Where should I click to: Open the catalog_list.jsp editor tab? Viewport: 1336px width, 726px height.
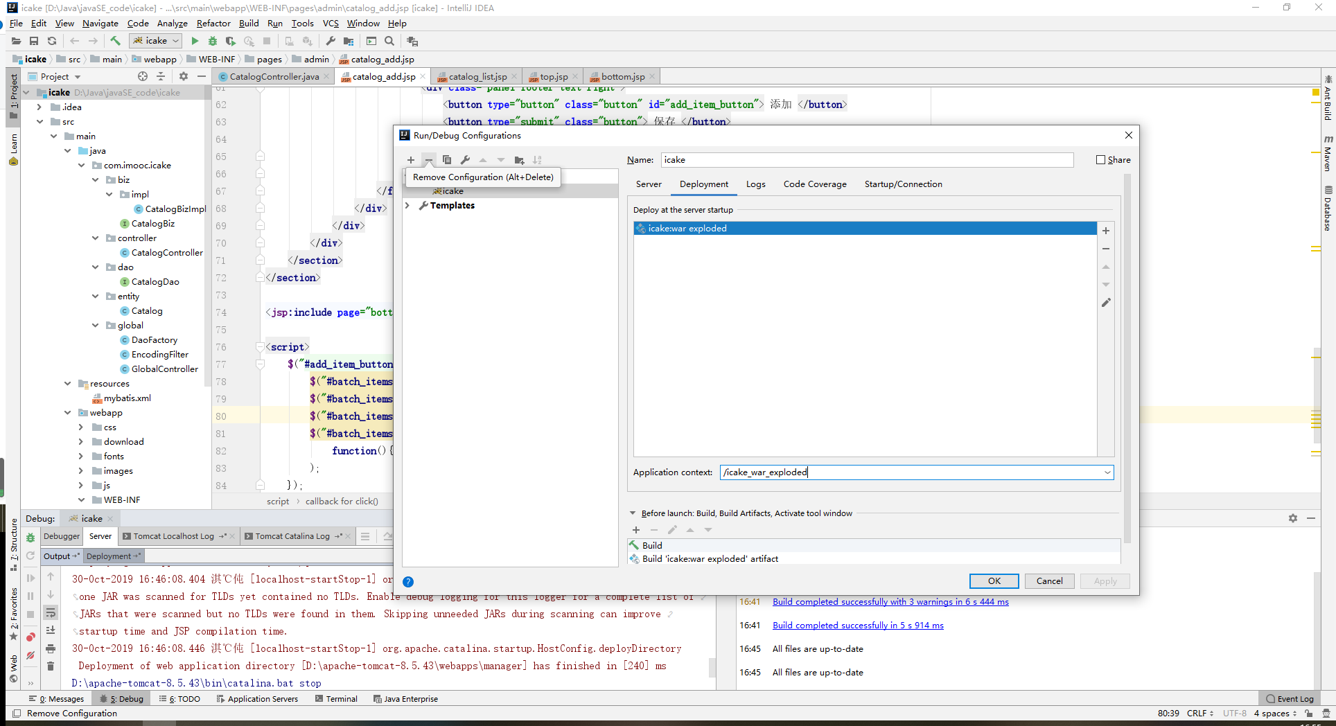click(478, 77)
